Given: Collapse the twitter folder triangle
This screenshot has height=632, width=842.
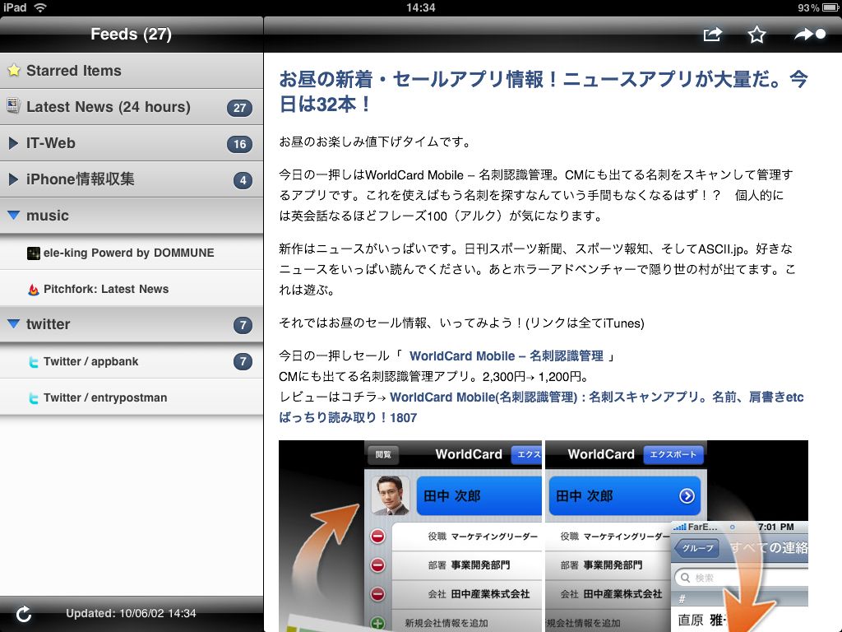Looking at the screenshot, I should point(13,323).
